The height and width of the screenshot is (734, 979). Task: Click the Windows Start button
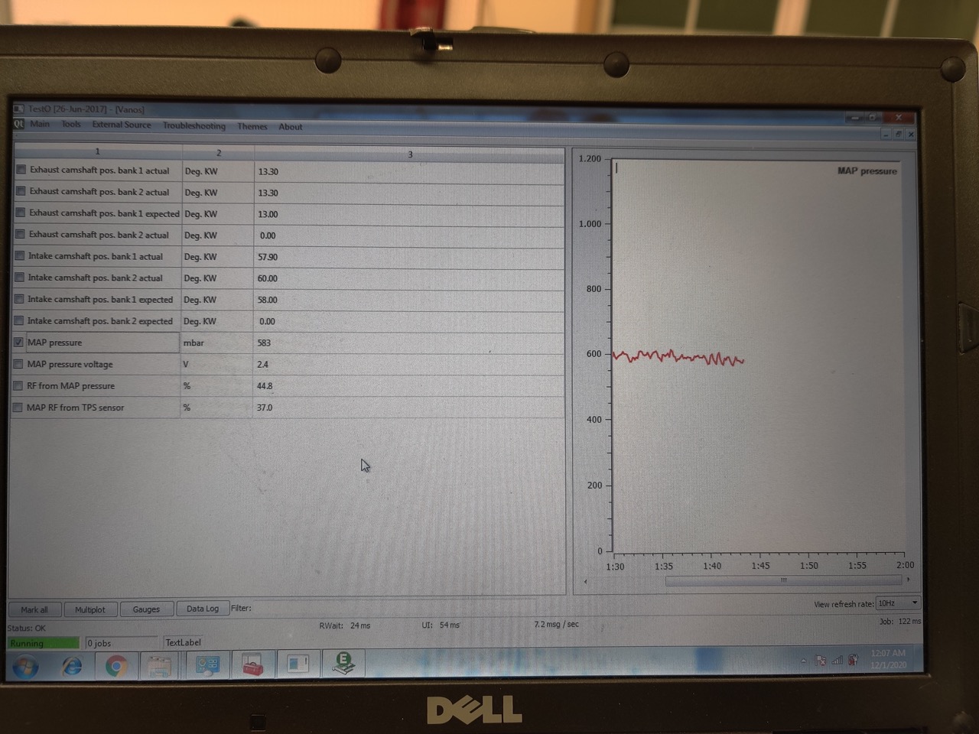pyautogui.click(x=25, y=666)
